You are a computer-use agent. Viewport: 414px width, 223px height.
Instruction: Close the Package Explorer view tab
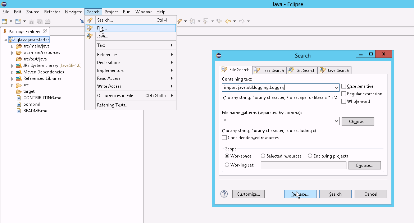pos(45,31)
